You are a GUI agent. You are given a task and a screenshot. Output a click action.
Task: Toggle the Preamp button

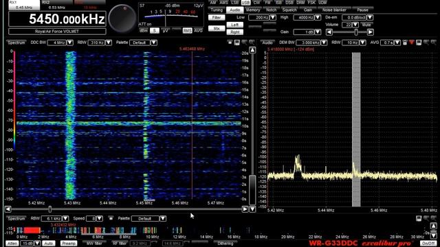point(69,244)
